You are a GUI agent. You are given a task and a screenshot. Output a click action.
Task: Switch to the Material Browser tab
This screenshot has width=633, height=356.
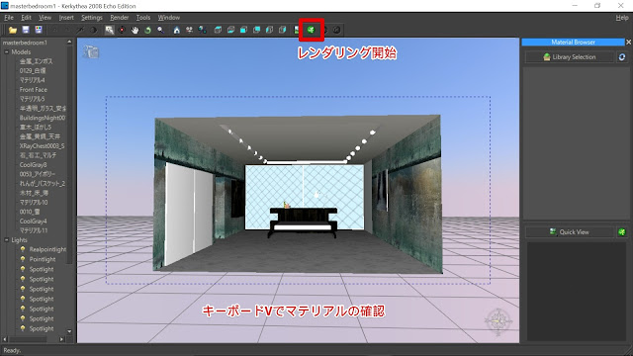point(573,42)
